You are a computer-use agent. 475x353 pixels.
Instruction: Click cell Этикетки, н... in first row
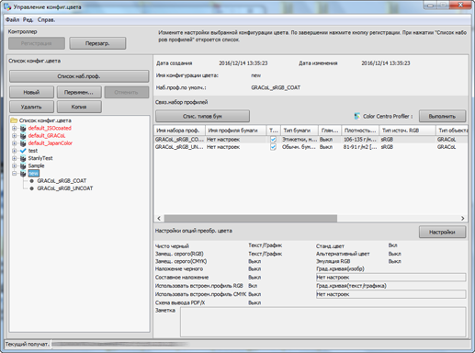pos(300,140)
